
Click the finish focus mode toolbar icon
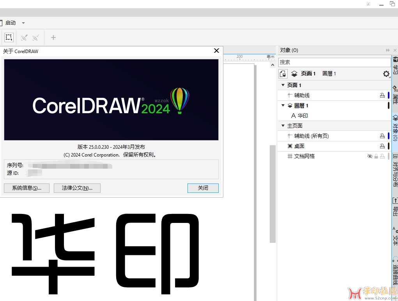[x=35, y=38]
